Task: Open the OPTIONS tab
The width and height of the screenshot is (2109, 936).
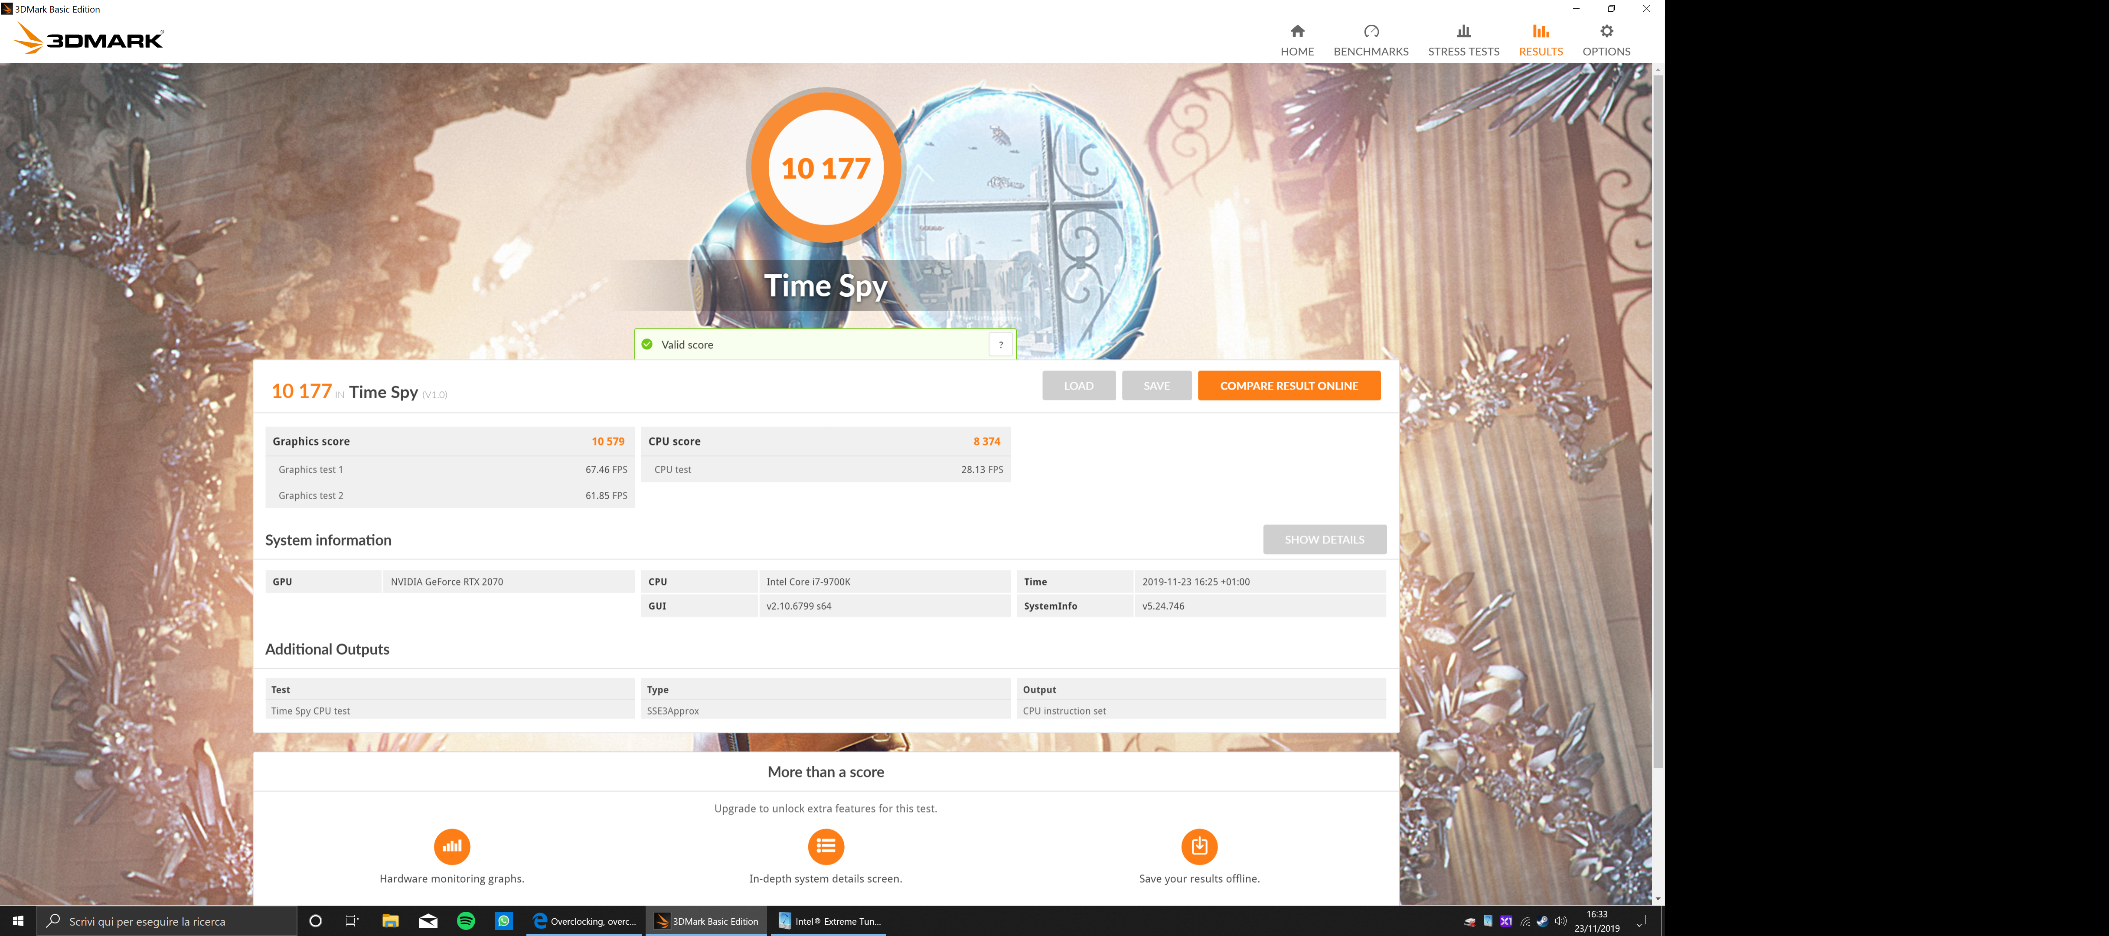Action: [x=1606, y=40]
